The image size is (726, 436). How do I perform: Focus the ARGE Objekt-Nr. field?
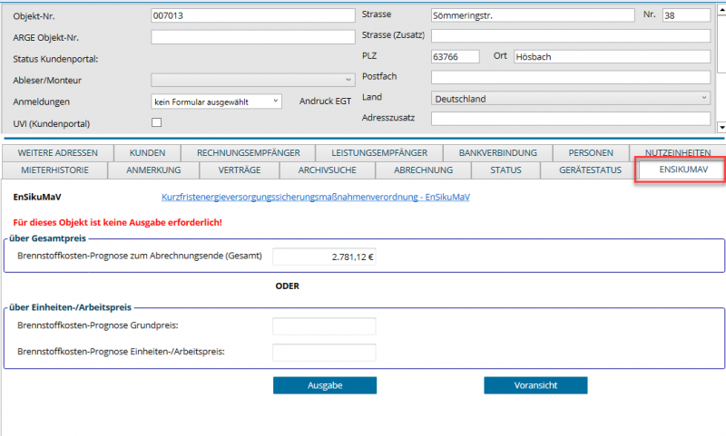[x=253, y=37]
